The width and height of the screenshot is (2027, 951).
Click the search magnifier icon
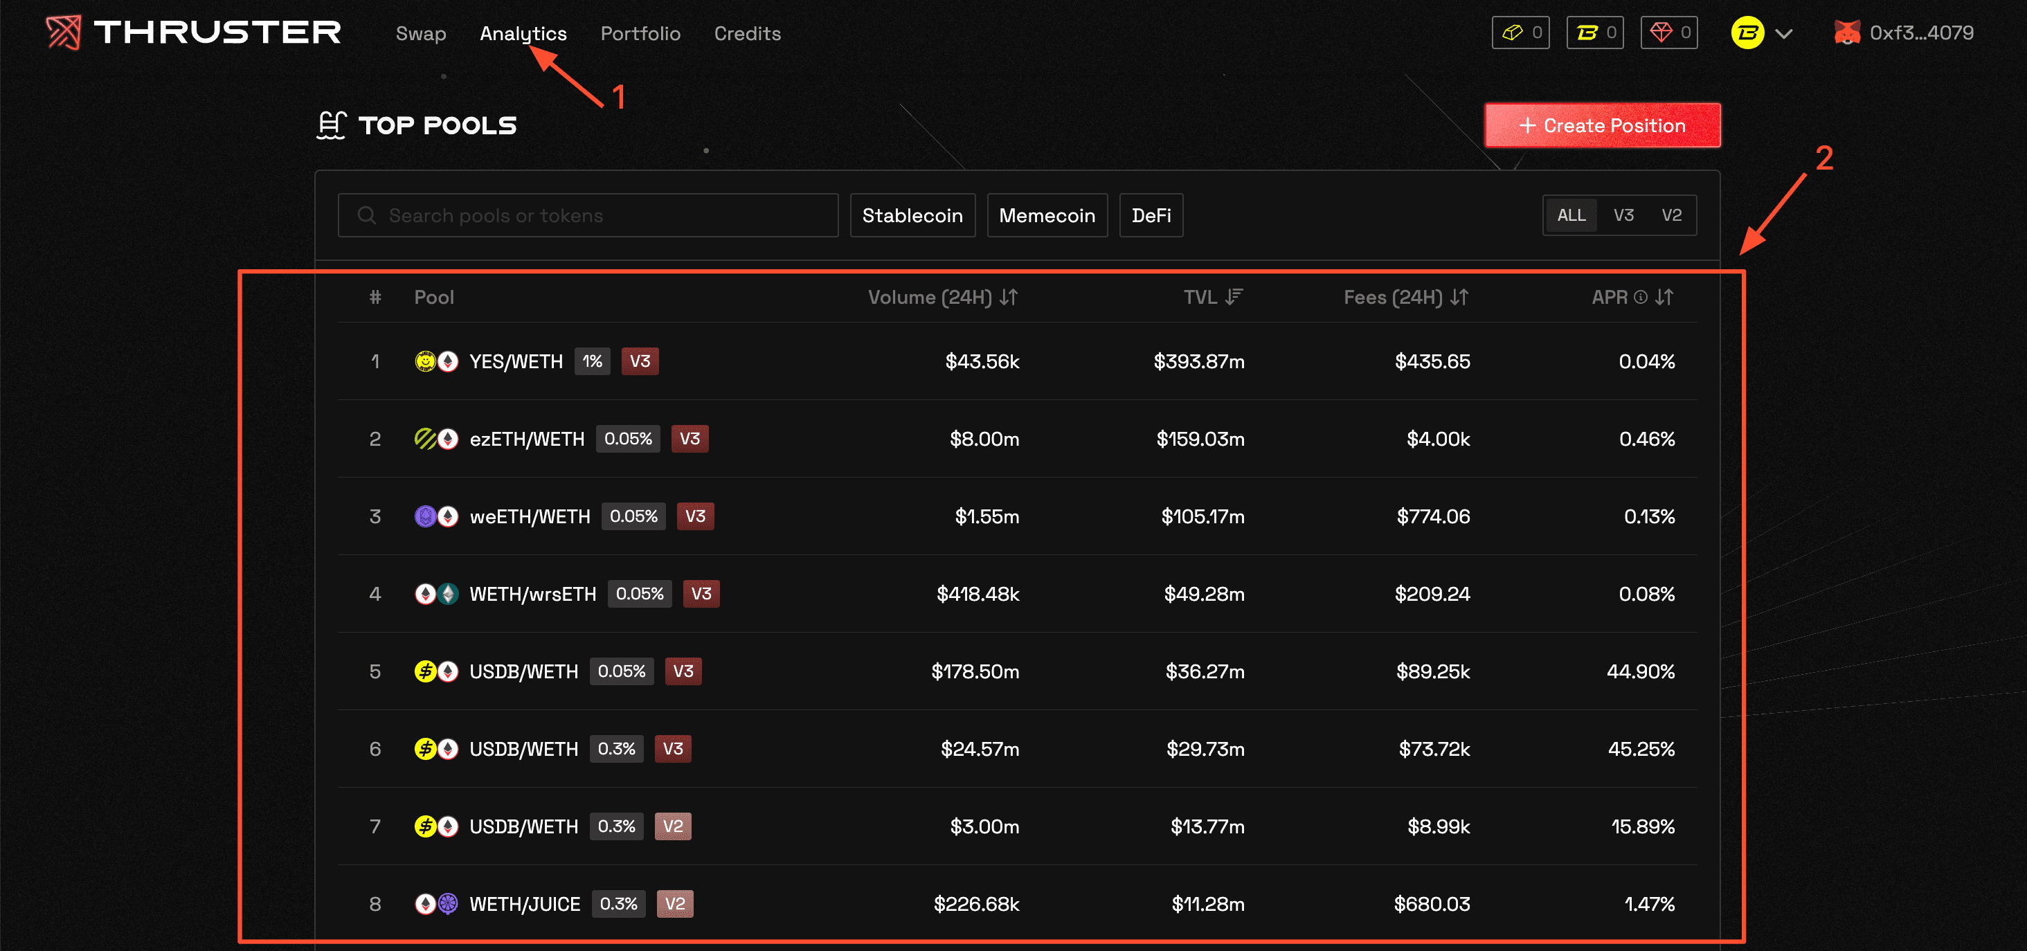[367, 215]
